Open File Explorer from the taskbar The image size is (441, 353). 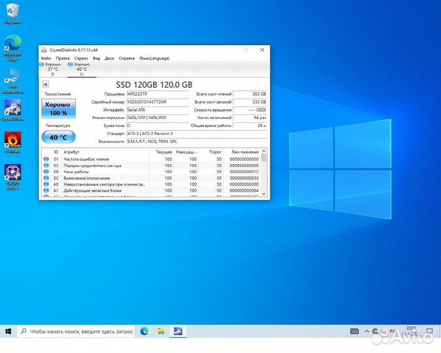click(x=161, y=331)
